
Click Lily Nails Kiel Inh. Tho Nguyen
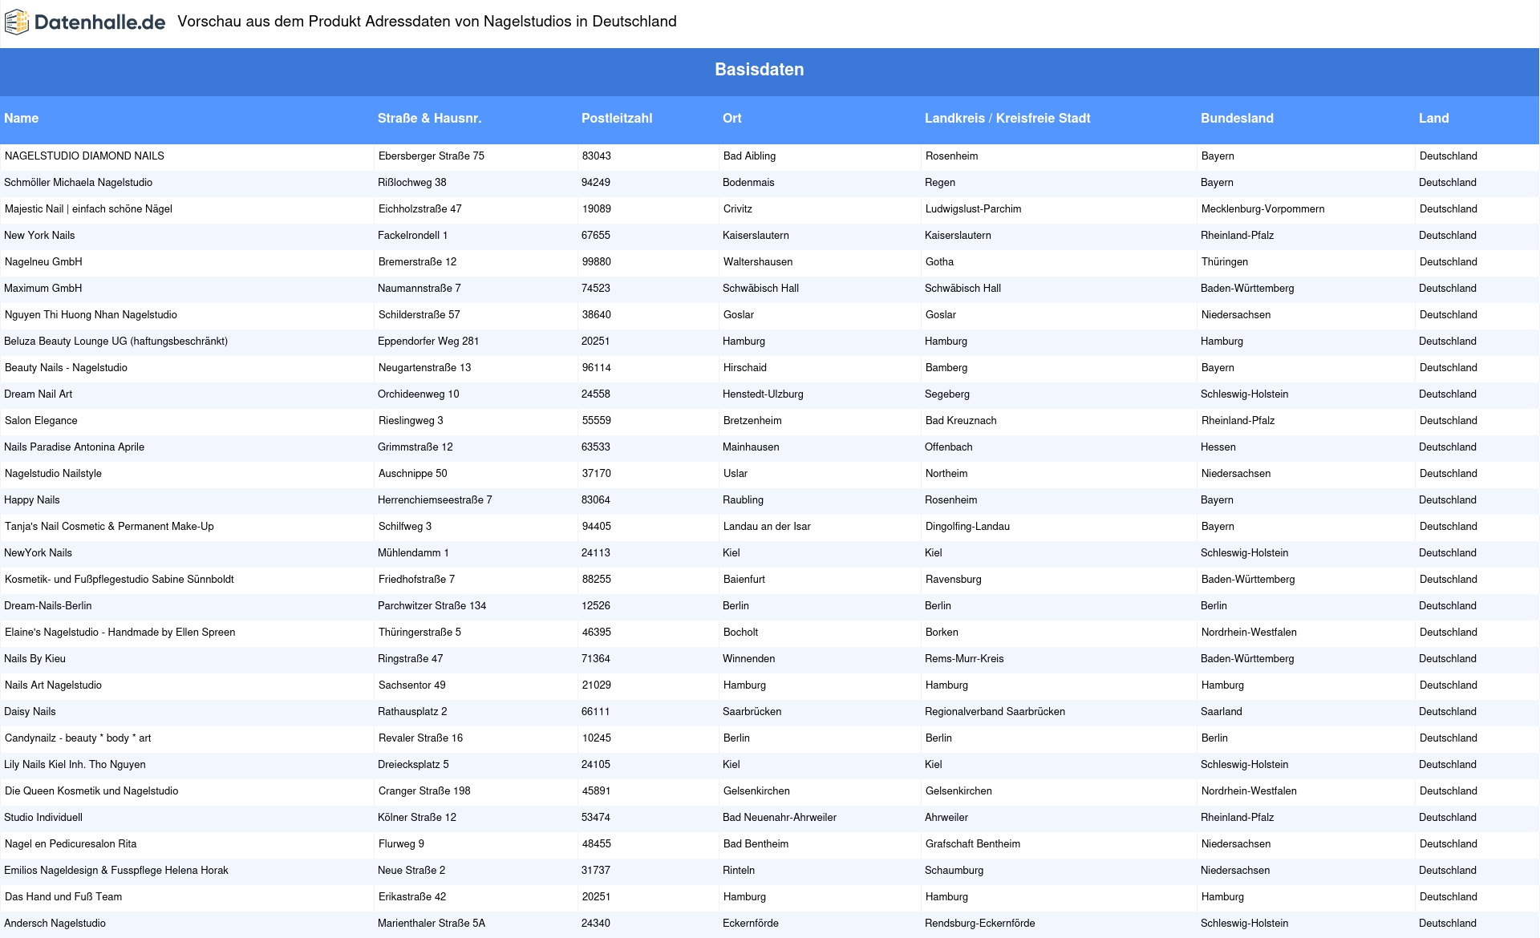click(75, 765)
